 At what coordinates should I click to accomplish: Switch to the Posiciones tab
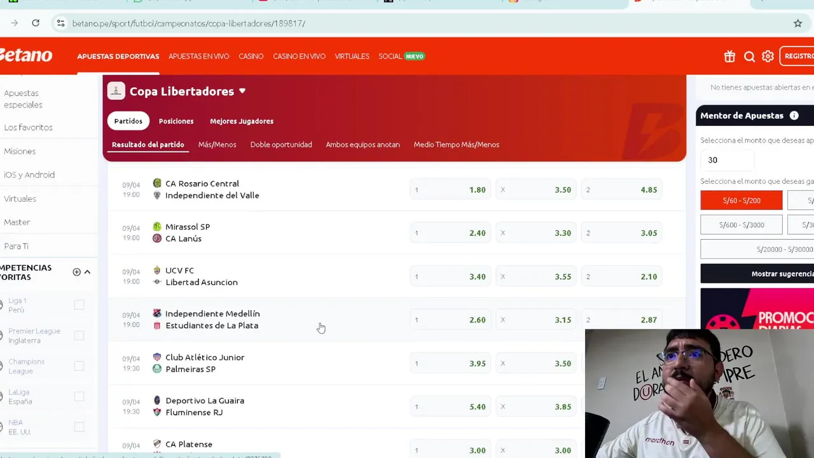tap(176, 121)
